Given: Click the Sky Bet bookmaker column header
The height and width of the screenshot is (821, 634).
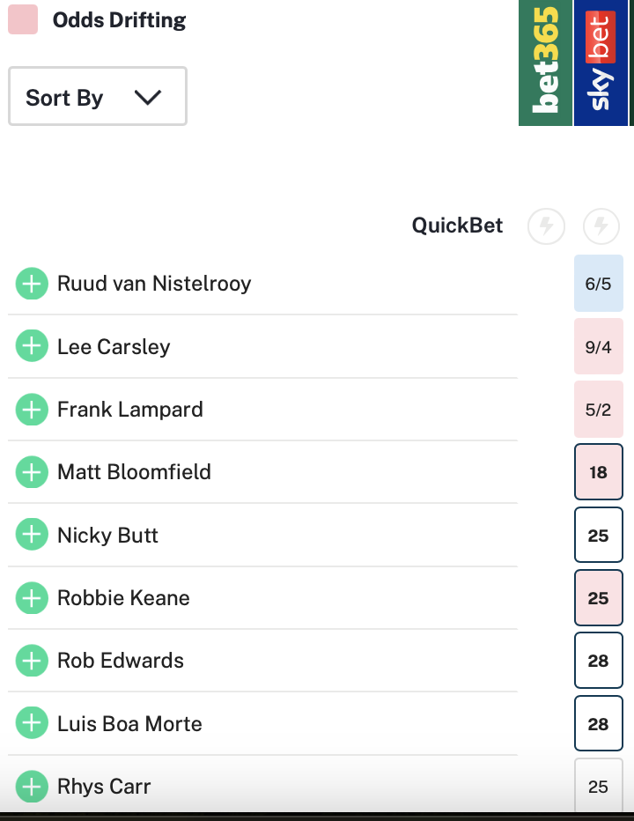Looking at the screenshot, I should point(601,62).
